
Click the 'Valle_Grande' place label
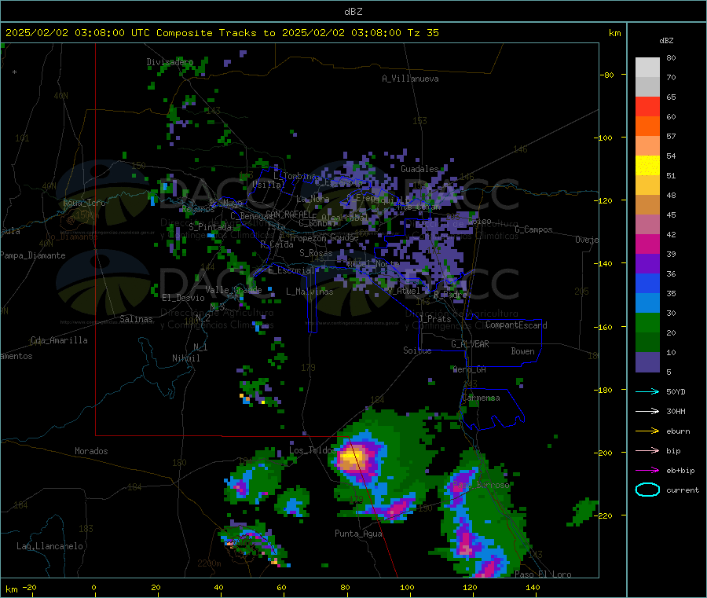pos(233,290)
